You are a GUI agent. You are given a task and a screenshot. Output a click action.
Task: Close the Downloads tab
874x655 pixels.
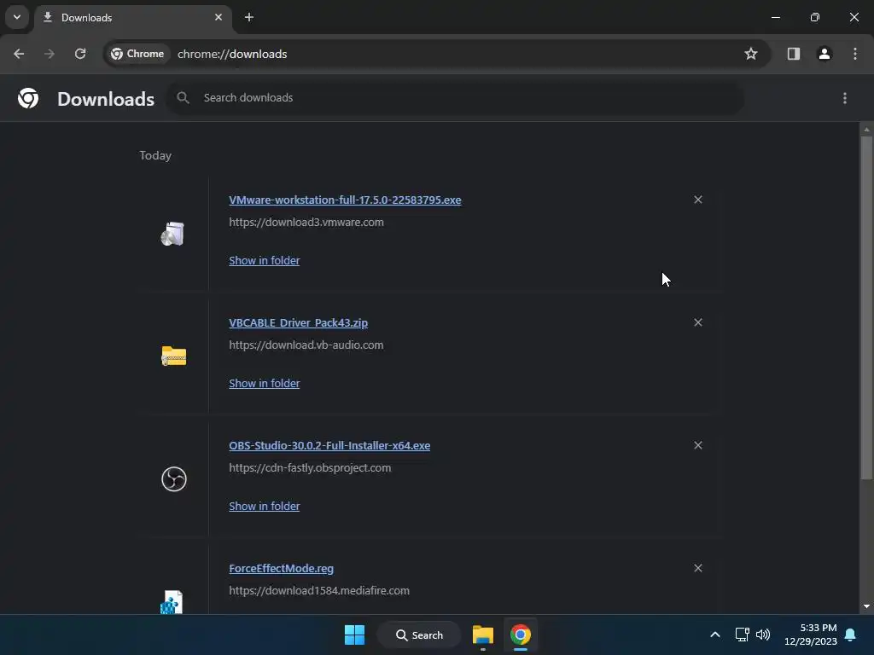coord(218,17)
